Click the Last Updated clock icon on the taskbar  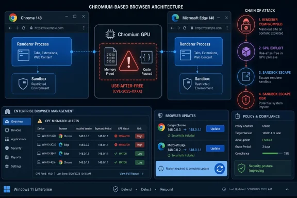(x=224, y=189)
